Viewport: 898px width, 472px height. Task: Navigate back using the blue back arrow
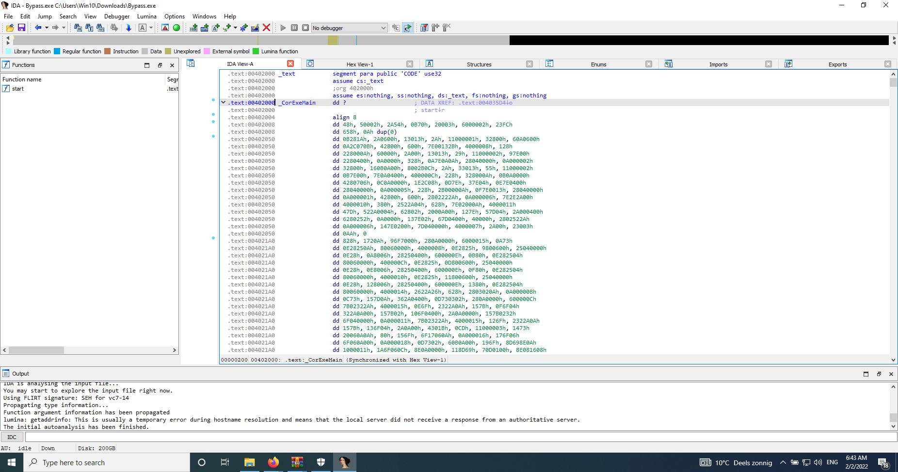tap(38, 28)
